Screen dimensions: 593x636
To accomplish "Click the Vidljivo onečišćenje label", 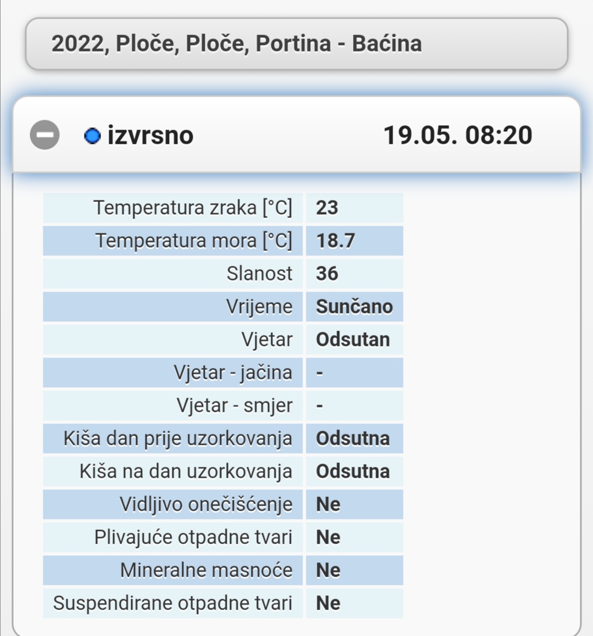I will pyautogui.click(x=206, y=505).
